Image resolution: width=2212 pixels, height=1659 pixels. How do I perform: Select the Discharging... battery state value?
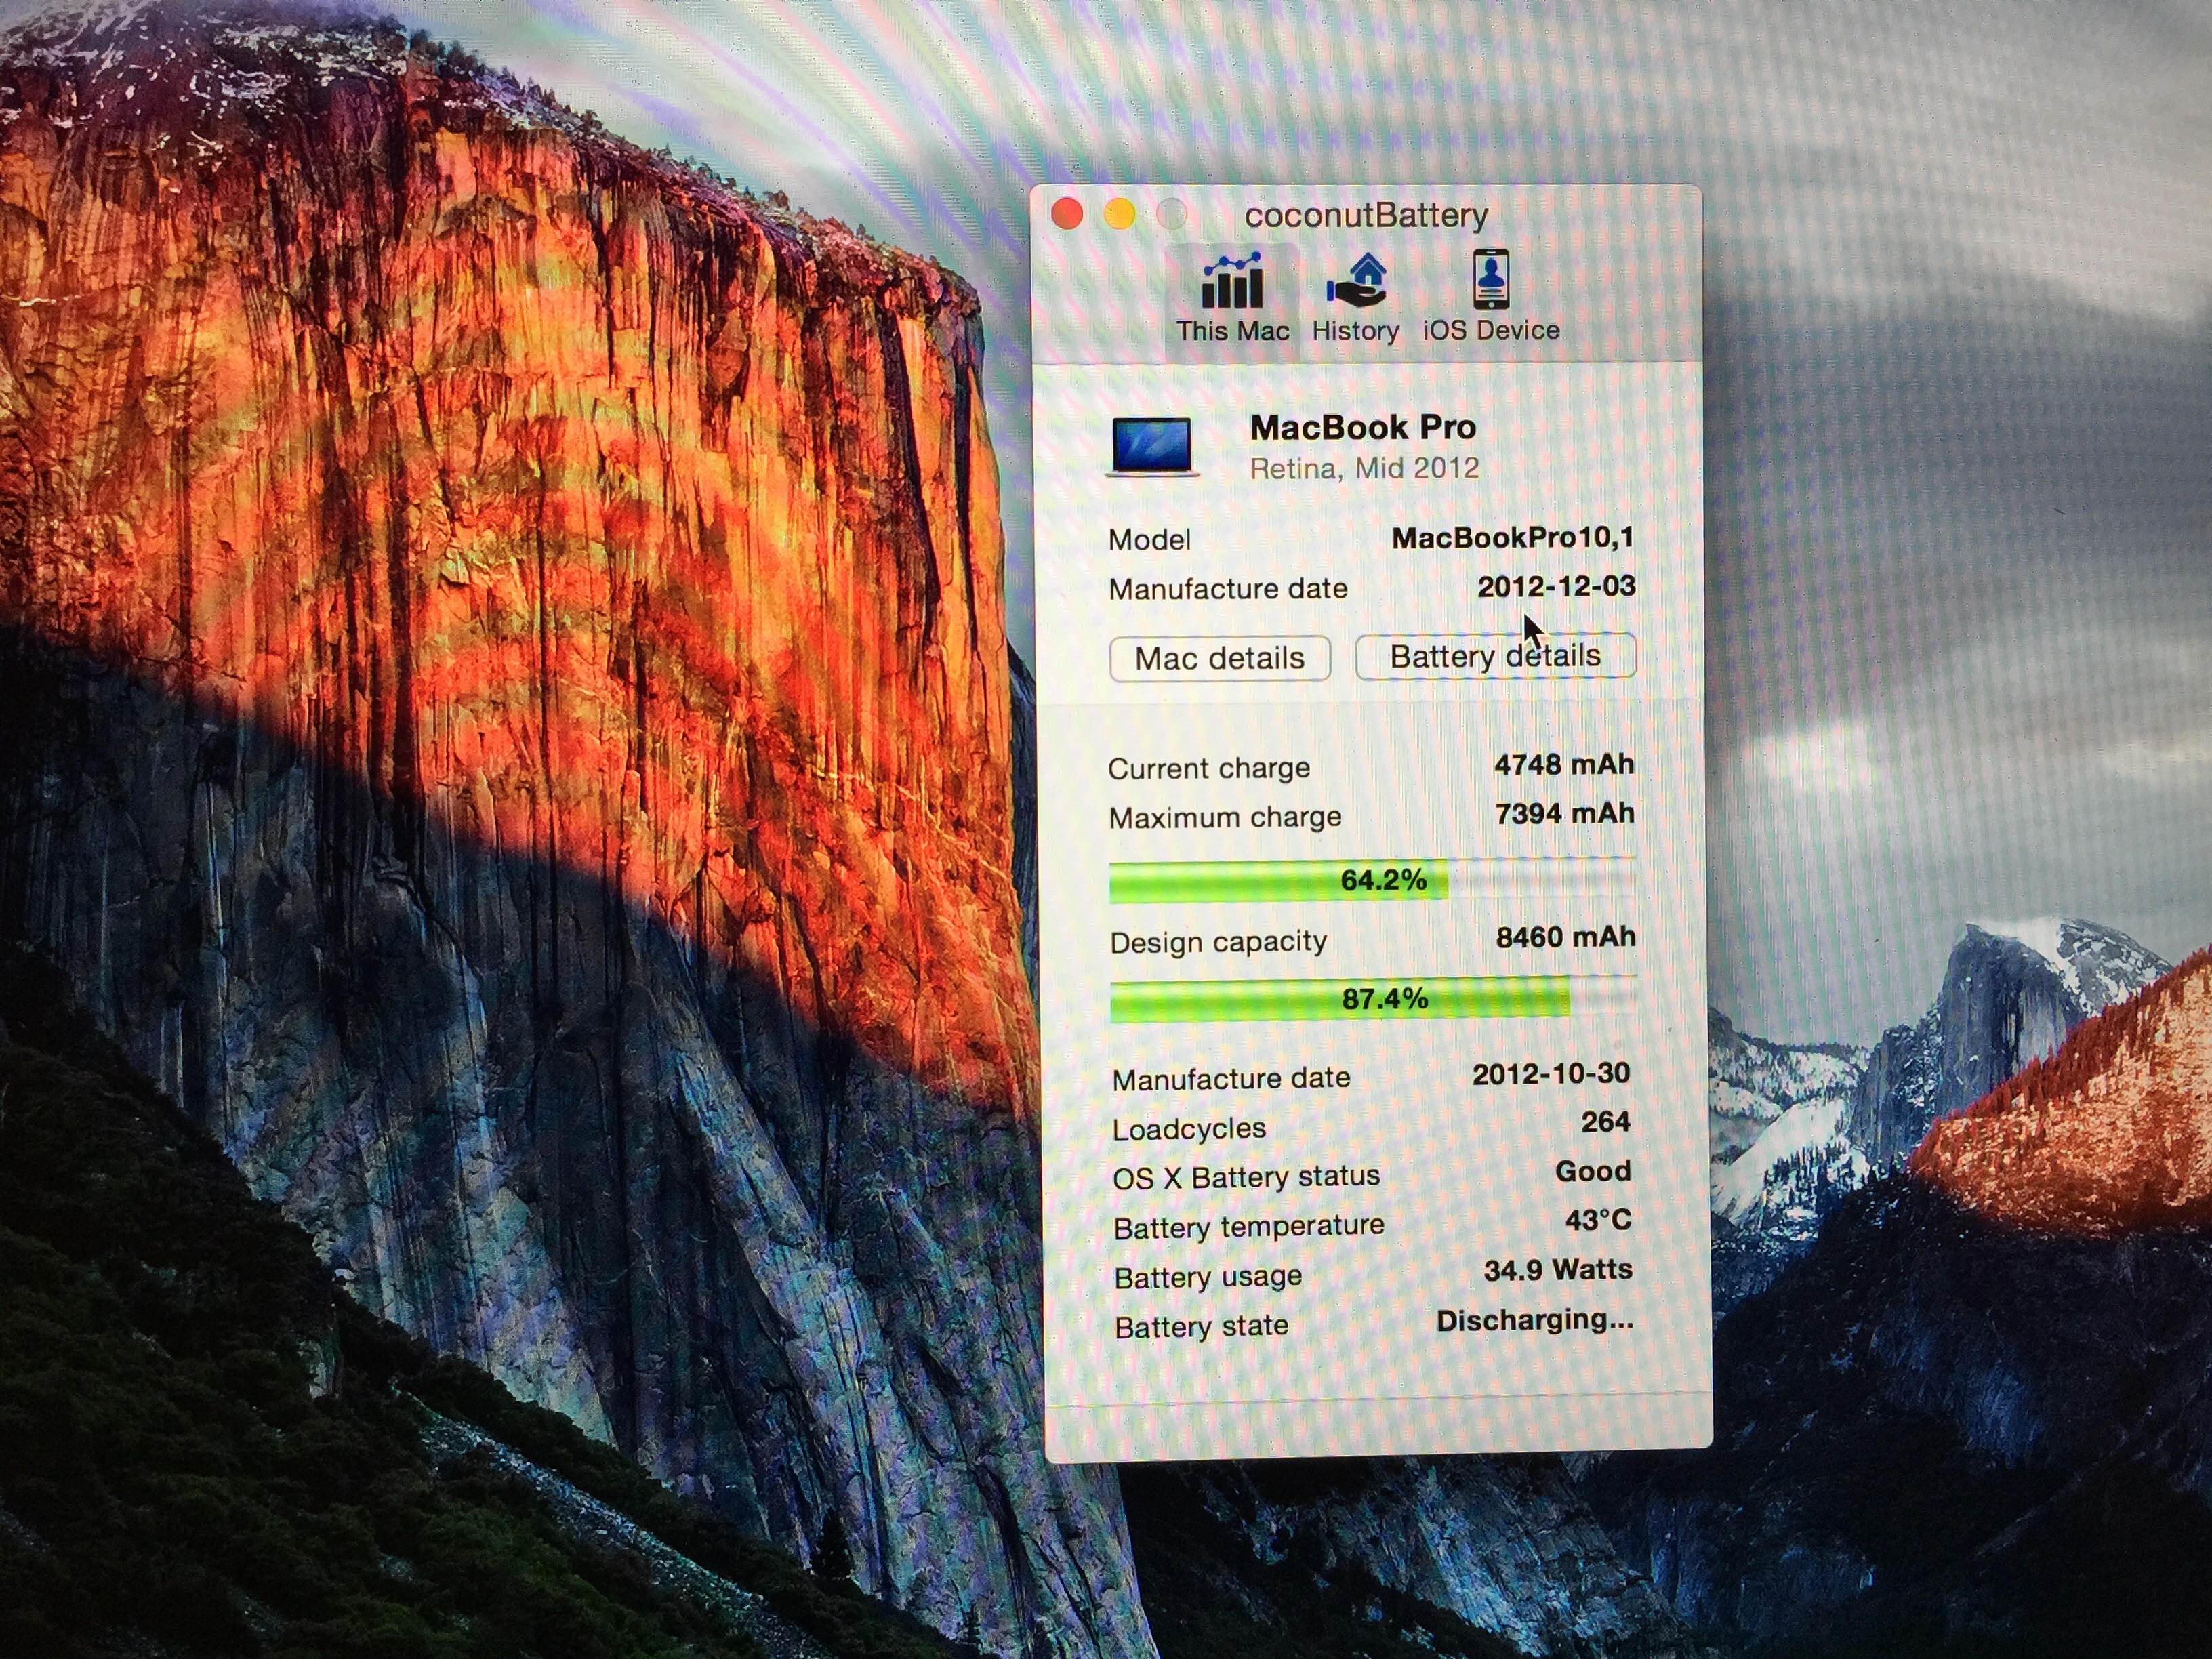pos(1535,1320)
